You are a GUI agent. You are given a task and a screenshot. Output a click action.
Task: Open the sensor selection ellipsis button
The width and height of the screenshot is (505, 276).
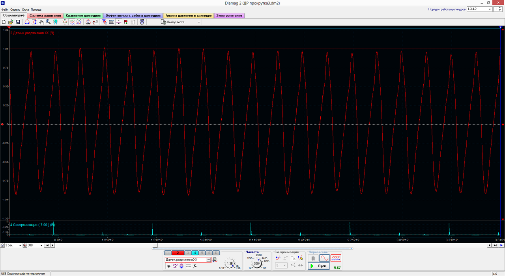[209, 260]
